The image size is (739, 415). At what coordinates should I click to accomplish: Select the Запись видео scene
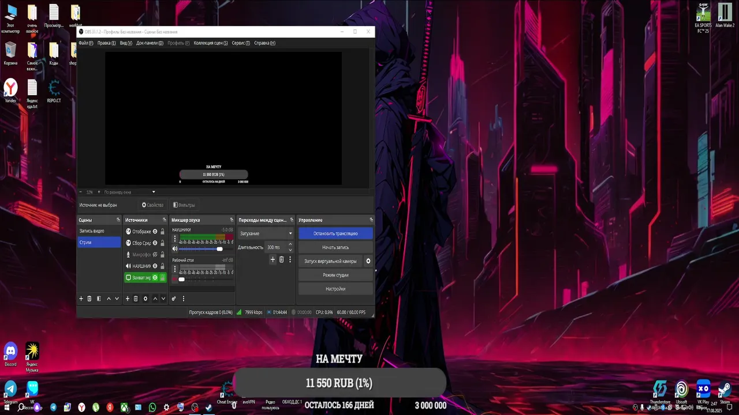click(x=99, y=231)
